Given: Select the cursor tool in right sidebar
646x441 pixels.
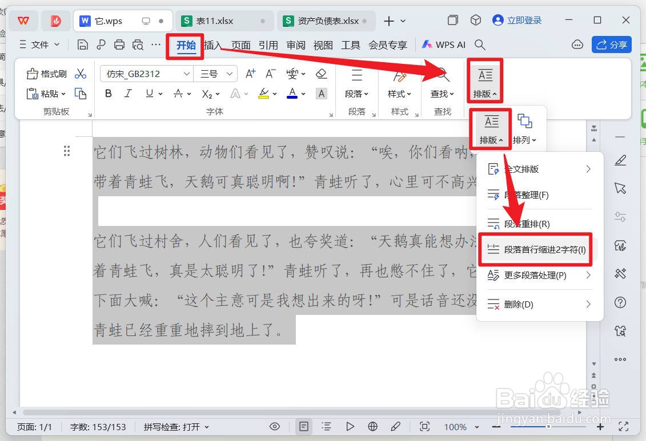Looking at the screenshot, I should click(620, 188).
